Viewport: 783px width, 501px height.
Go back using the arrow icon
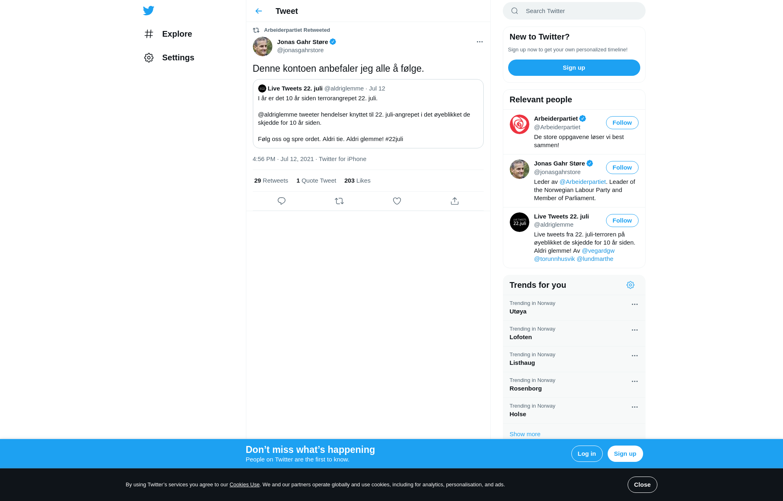(259, 11)
